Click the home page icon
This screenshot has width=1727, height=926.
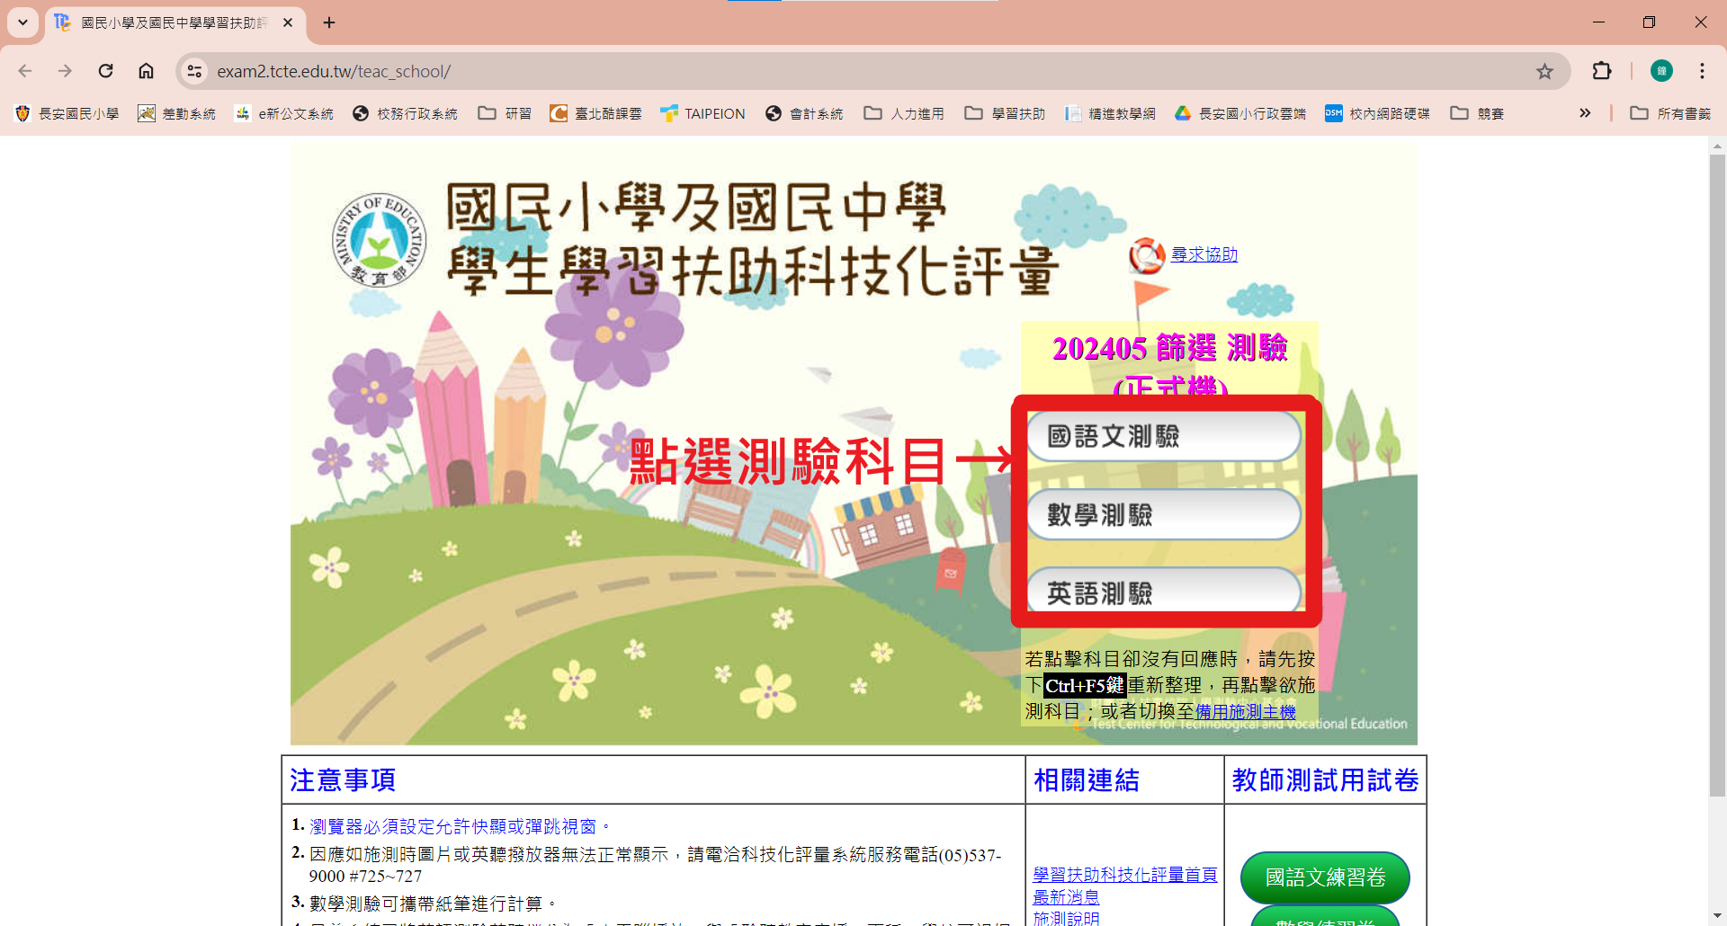coord(146,71)
